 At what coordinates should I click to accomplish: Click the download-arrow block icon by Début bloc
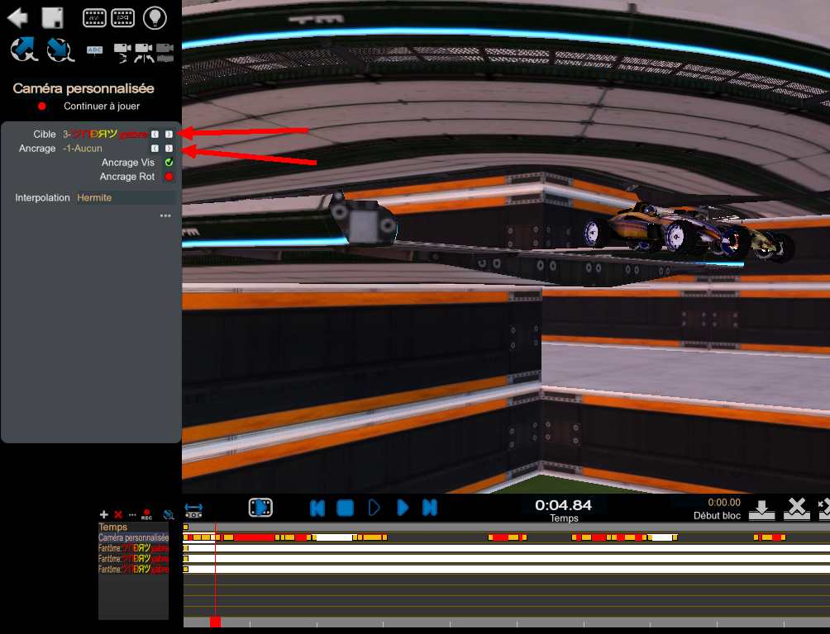[761, 509]
